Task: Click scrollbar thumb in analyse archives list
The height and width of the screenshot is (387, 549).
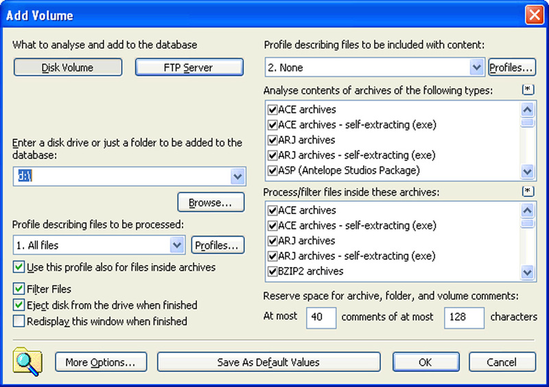Action: (x=528, y=123)
